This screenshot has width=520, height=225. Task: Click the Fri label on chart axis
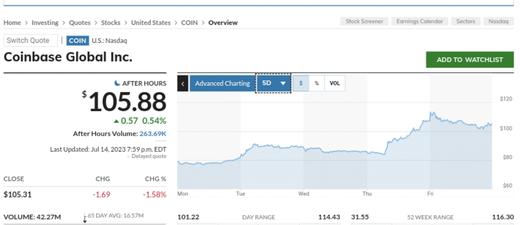[430, 194]
